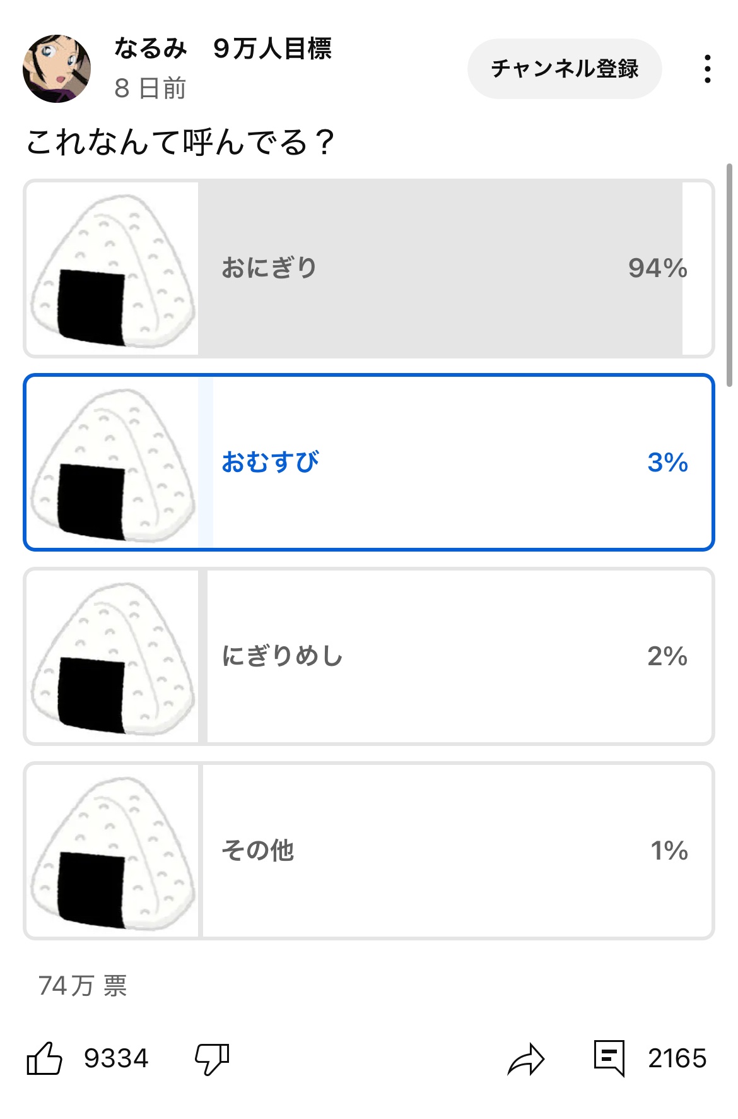Open the なるみ channel avatar
Screen dimensions: 738x1119
(57, 69)
